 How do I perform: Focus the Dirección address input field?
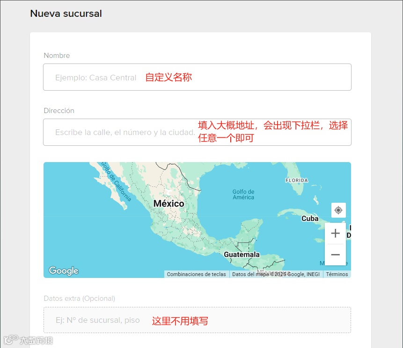pos(197,132)
